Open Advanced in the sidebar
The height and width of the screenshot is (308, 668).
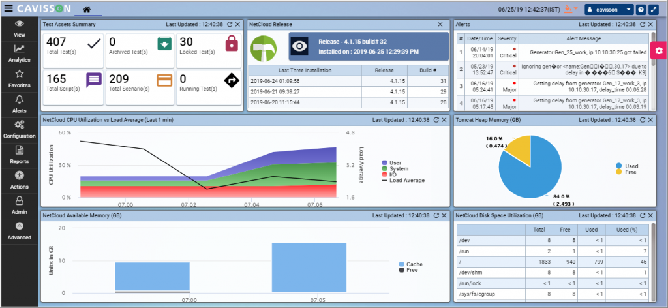pos(19,231)
